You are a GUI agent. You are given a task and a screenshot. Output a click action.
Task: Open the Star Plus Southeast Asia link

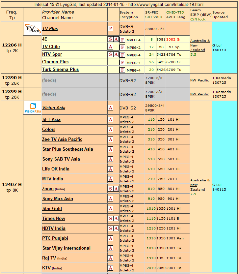click(x=68, y=149)
